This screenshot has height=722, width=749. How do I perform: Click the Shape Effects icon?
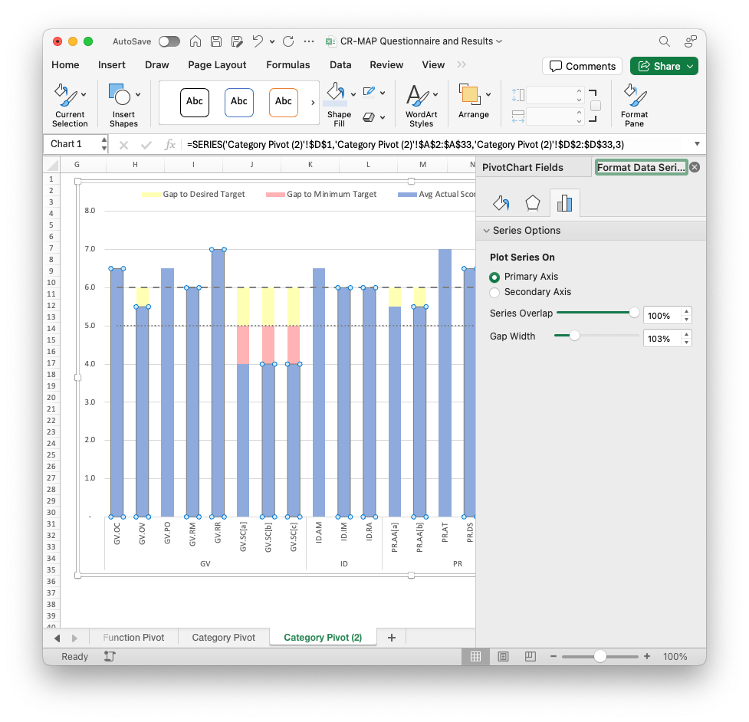(x=369, y=117)
